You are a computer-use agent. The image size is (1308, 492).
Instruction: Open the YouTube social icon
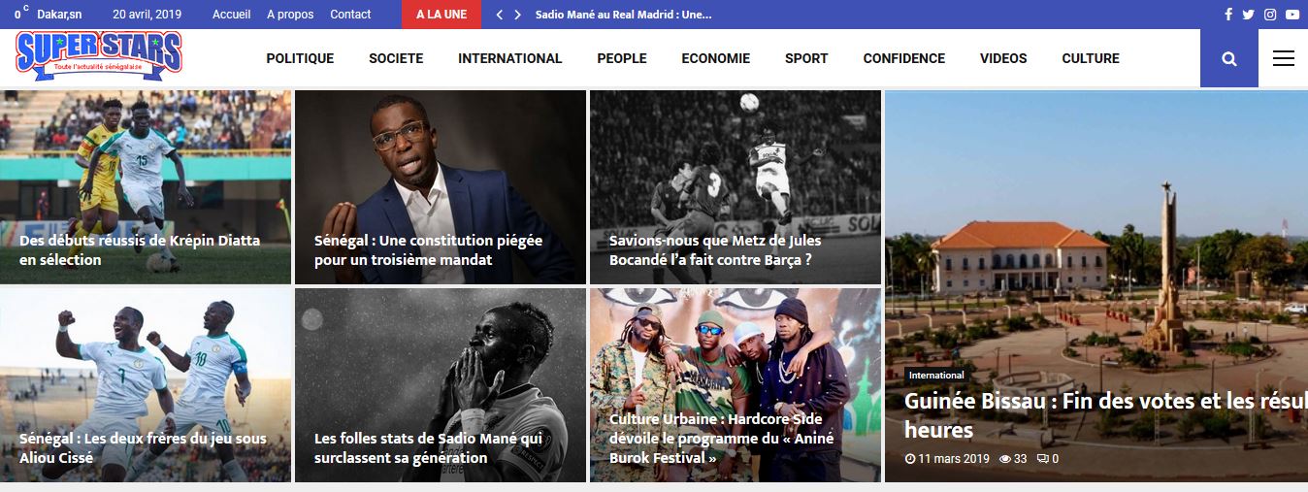point(1292,15)
